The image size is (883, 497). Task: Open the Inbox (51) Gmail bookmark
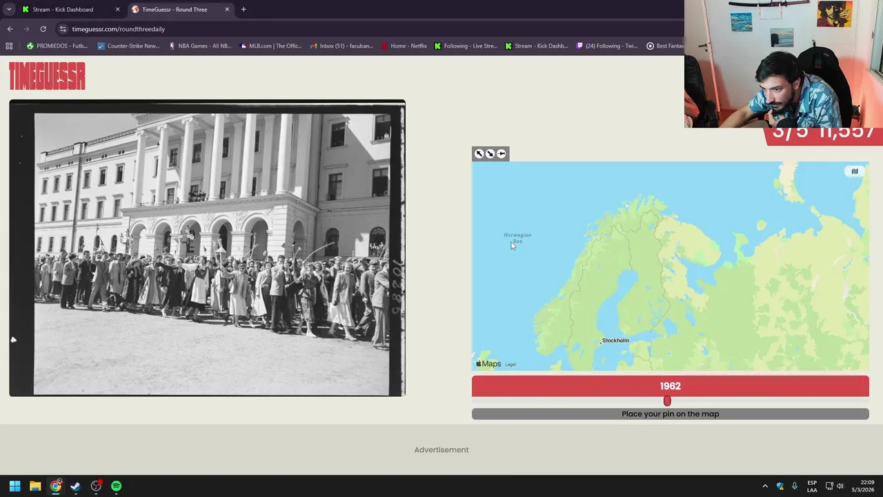[x=341, y=46]
